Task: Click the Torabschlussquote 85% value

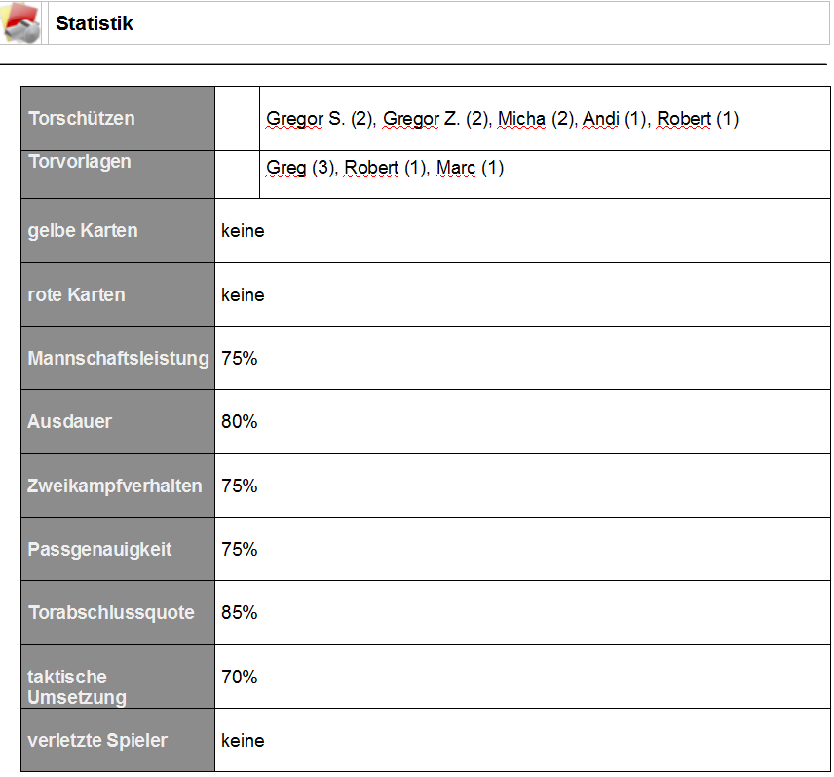Action: click(240, 612)
